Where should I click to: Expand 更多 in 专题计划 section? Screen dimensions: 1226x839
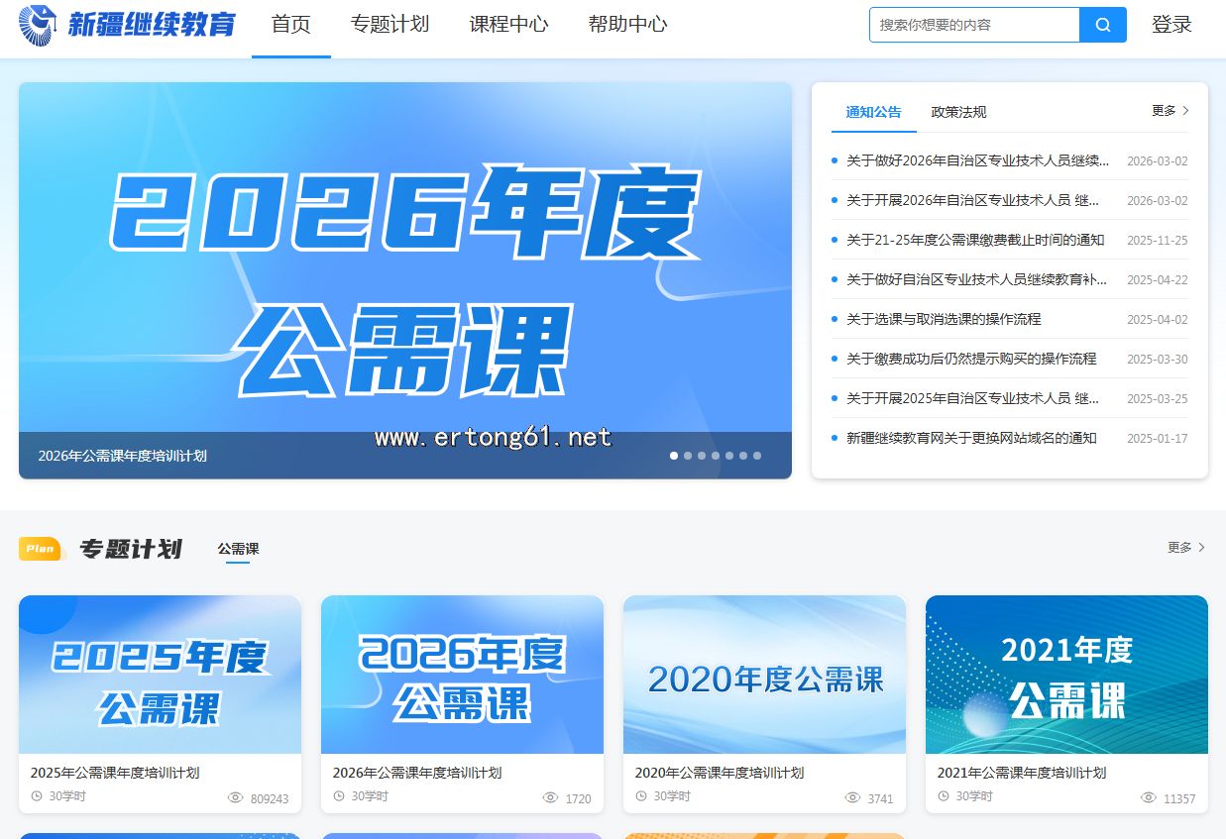pyautogui.click(x=1185, y=547)
